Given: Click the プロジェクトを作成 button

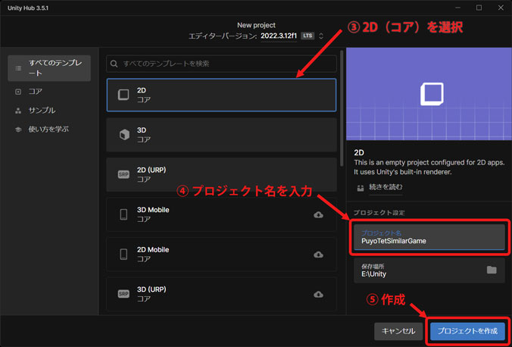Looking at the screenshot, I should point(467,331).
